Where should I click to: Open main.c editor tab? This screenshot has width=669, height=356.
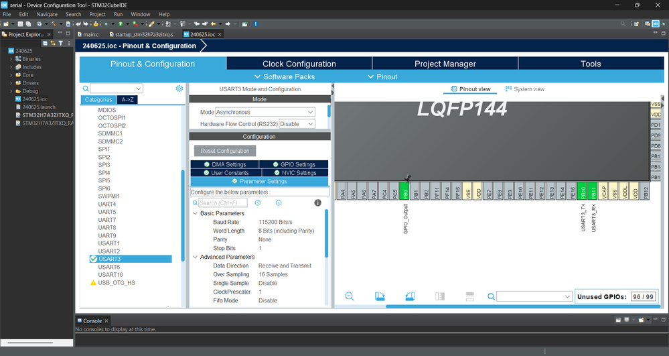coord(88,34)
